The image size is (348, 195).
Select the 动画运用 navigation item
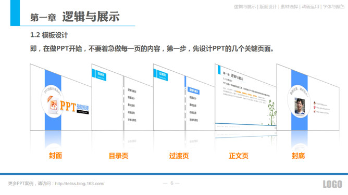(310, 7)
